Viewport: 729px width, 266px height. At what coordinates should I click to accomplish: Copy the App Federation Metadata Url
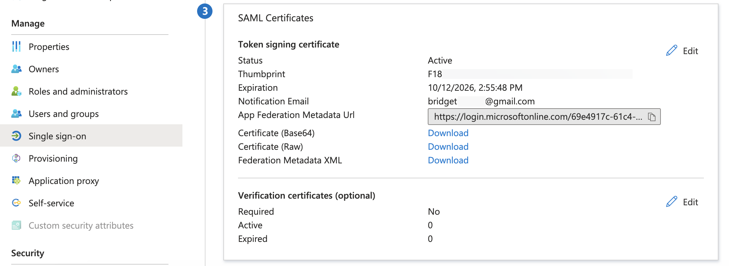pyautogui.click(x=651, y=117)
